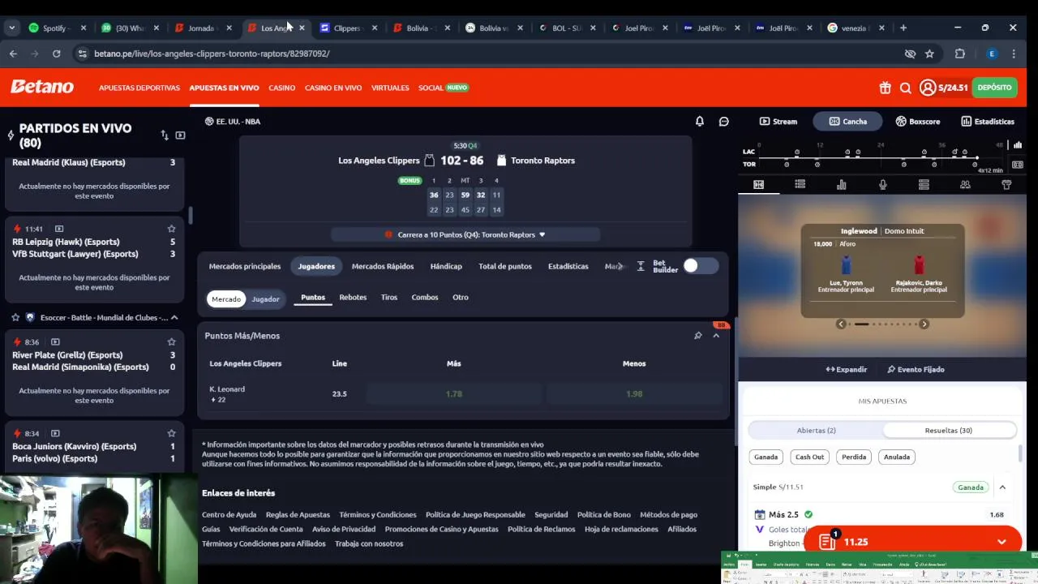Click the sort arrows icon in Partidos en Vivo
The width and height of the screenshot is (1038, 584).
point(165,135)
